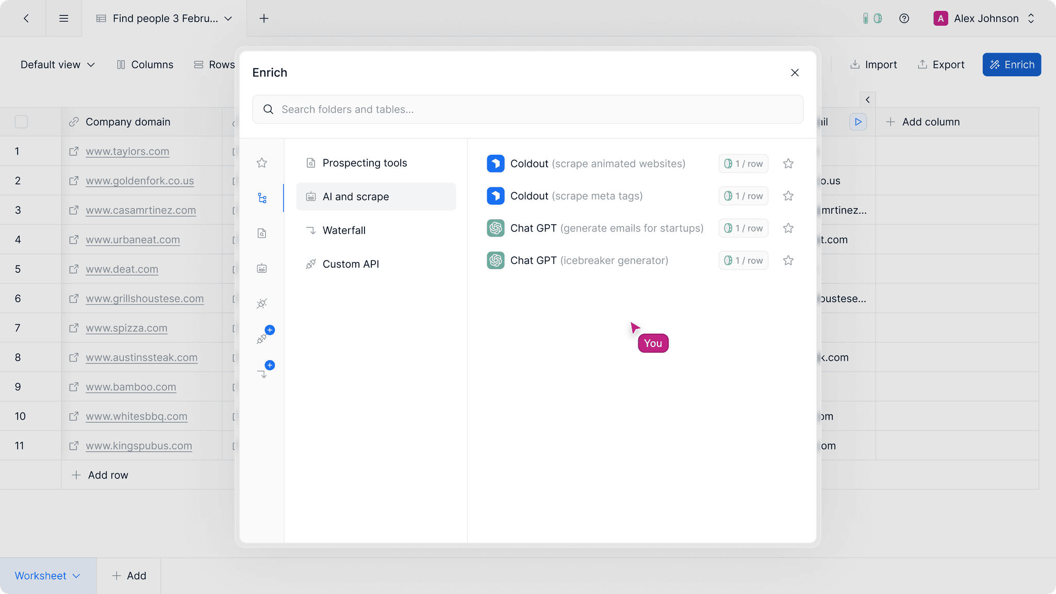Add a new tab with plus icon
The height and width of the screenshot is (594, 1056).
click(264, 19)
